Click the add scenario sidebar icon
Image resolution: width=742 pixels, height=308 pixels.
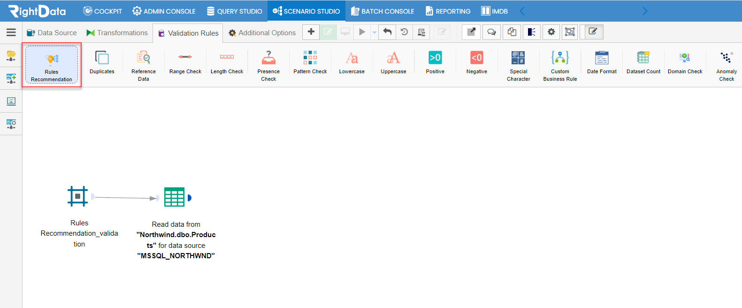(x=11, y=78)
